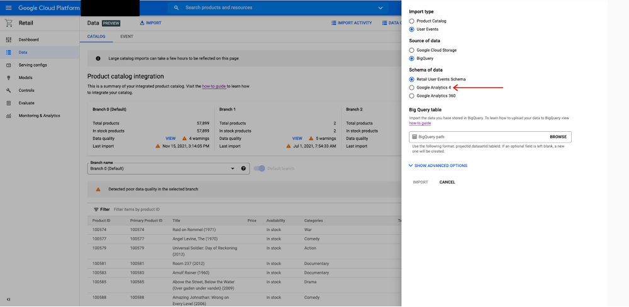The image size is (629, 307).
Task: Click the Browse button for BigQuery path
Action: pyautogui.click(x=559, y=137)
